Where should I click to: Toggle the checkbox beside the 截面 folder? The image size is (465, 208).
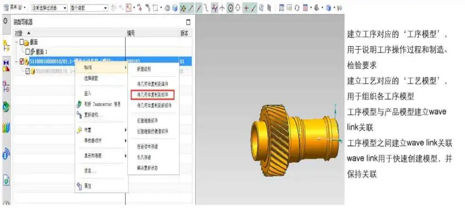pyautogui.click(x=22, y=42)
